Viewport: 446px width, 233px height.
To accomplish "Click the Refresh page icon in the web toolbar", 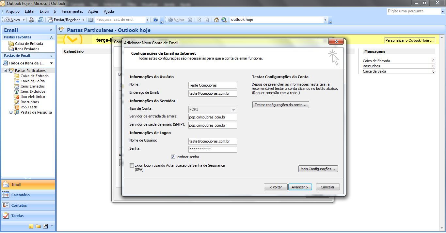I will (x=207, y=20).
